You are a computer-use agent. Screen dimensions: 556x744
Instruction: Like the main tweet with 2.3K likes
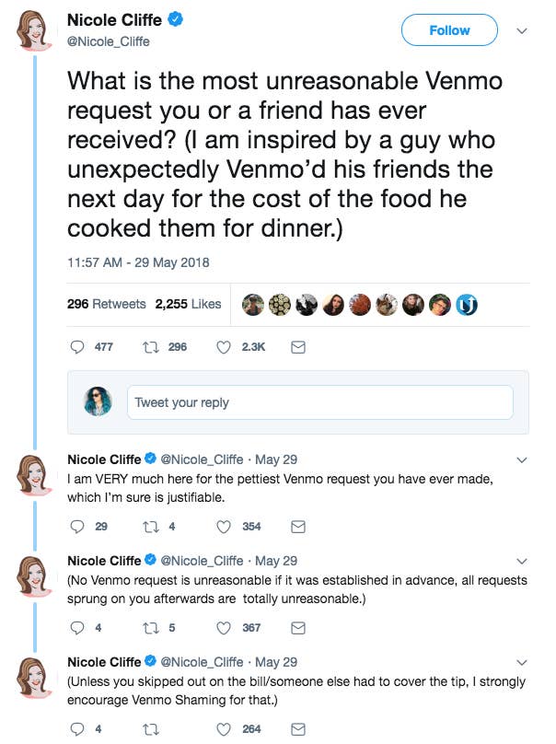pos(223,347)
